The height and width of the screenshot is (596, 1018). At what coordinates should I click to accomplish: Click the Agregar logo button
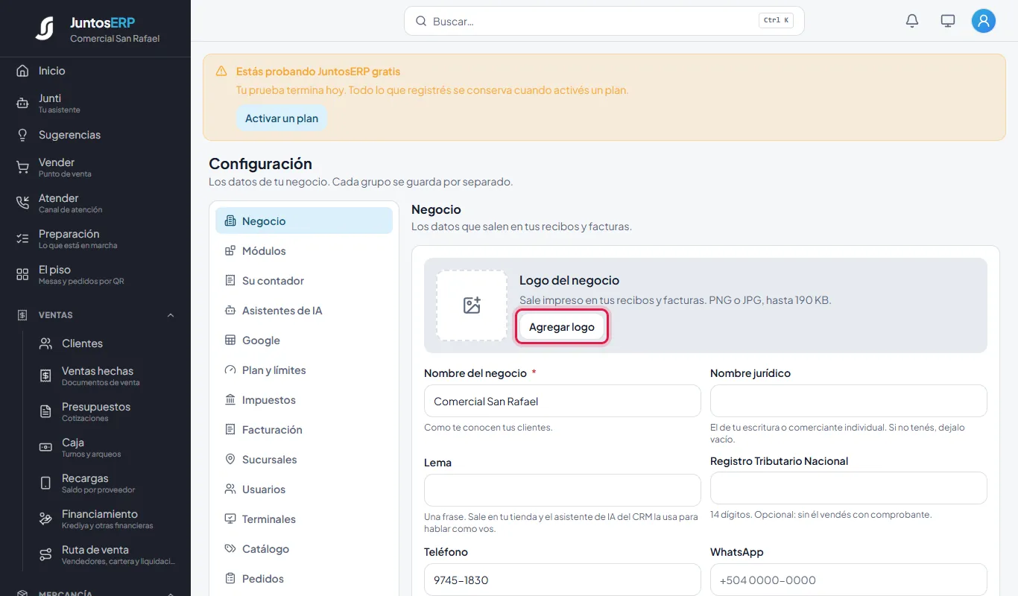pos(562,327)
